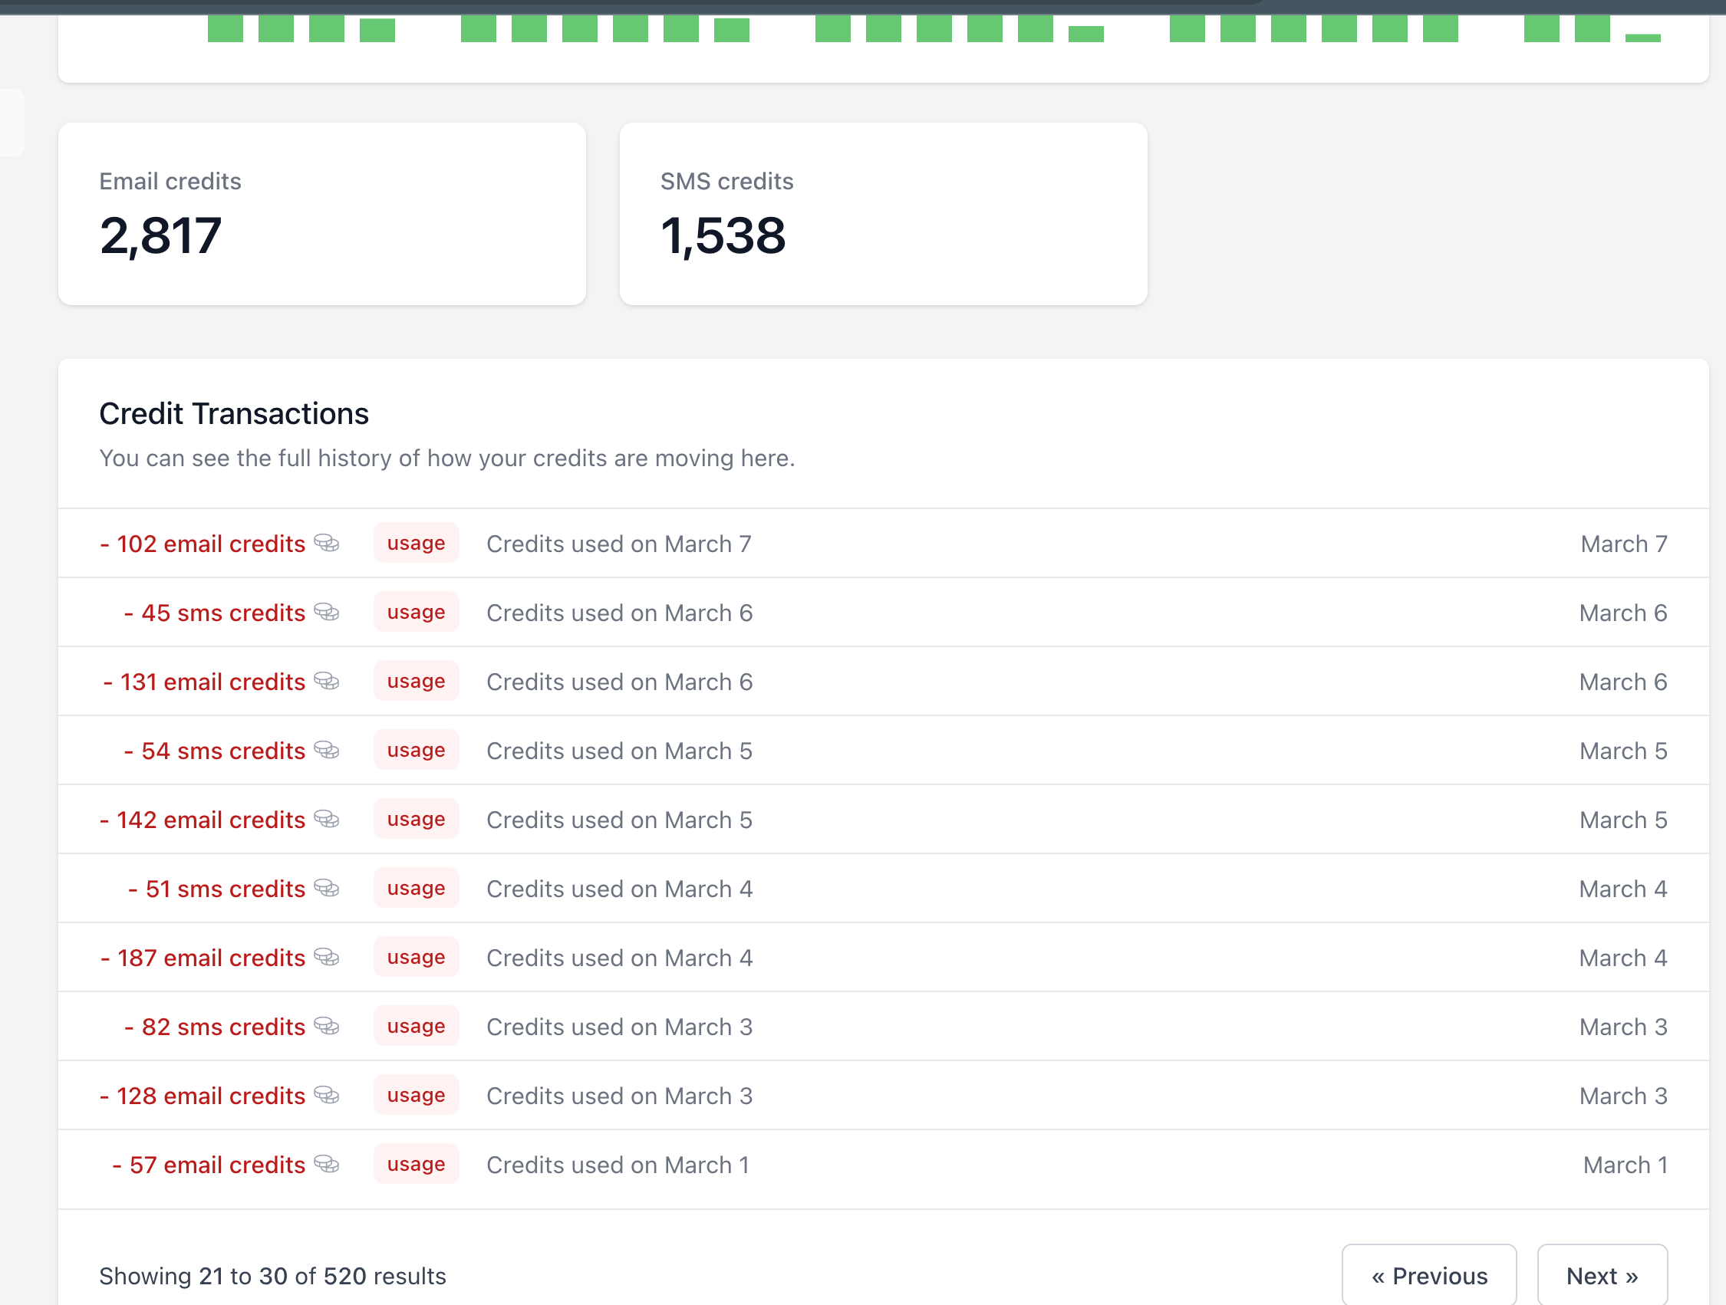Click coins icon beside 51 sms credits
Image resolution: width=1726 pixels, height=1305 pixels.
pyautogui.click(x=326, y=889)
